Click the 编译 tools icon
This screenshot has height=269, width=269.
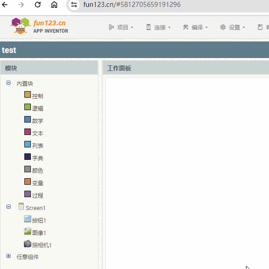[186, 27]
